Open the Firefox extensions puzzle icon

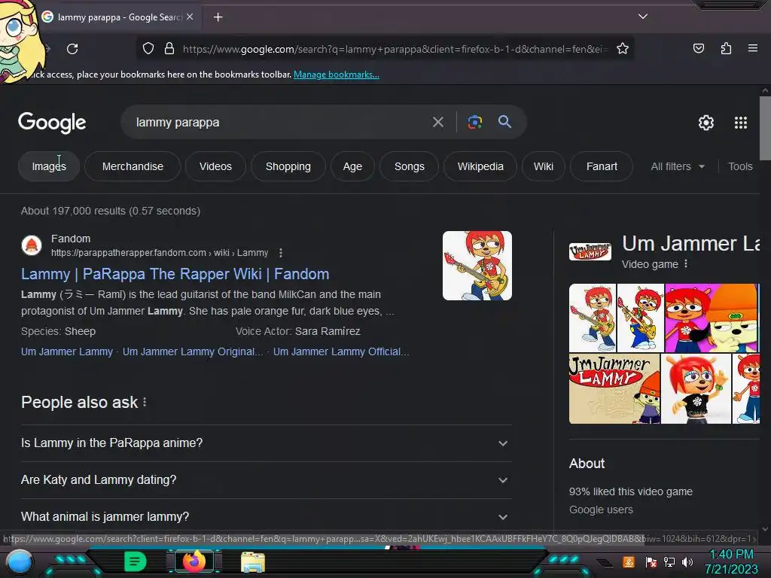[726, 48]
